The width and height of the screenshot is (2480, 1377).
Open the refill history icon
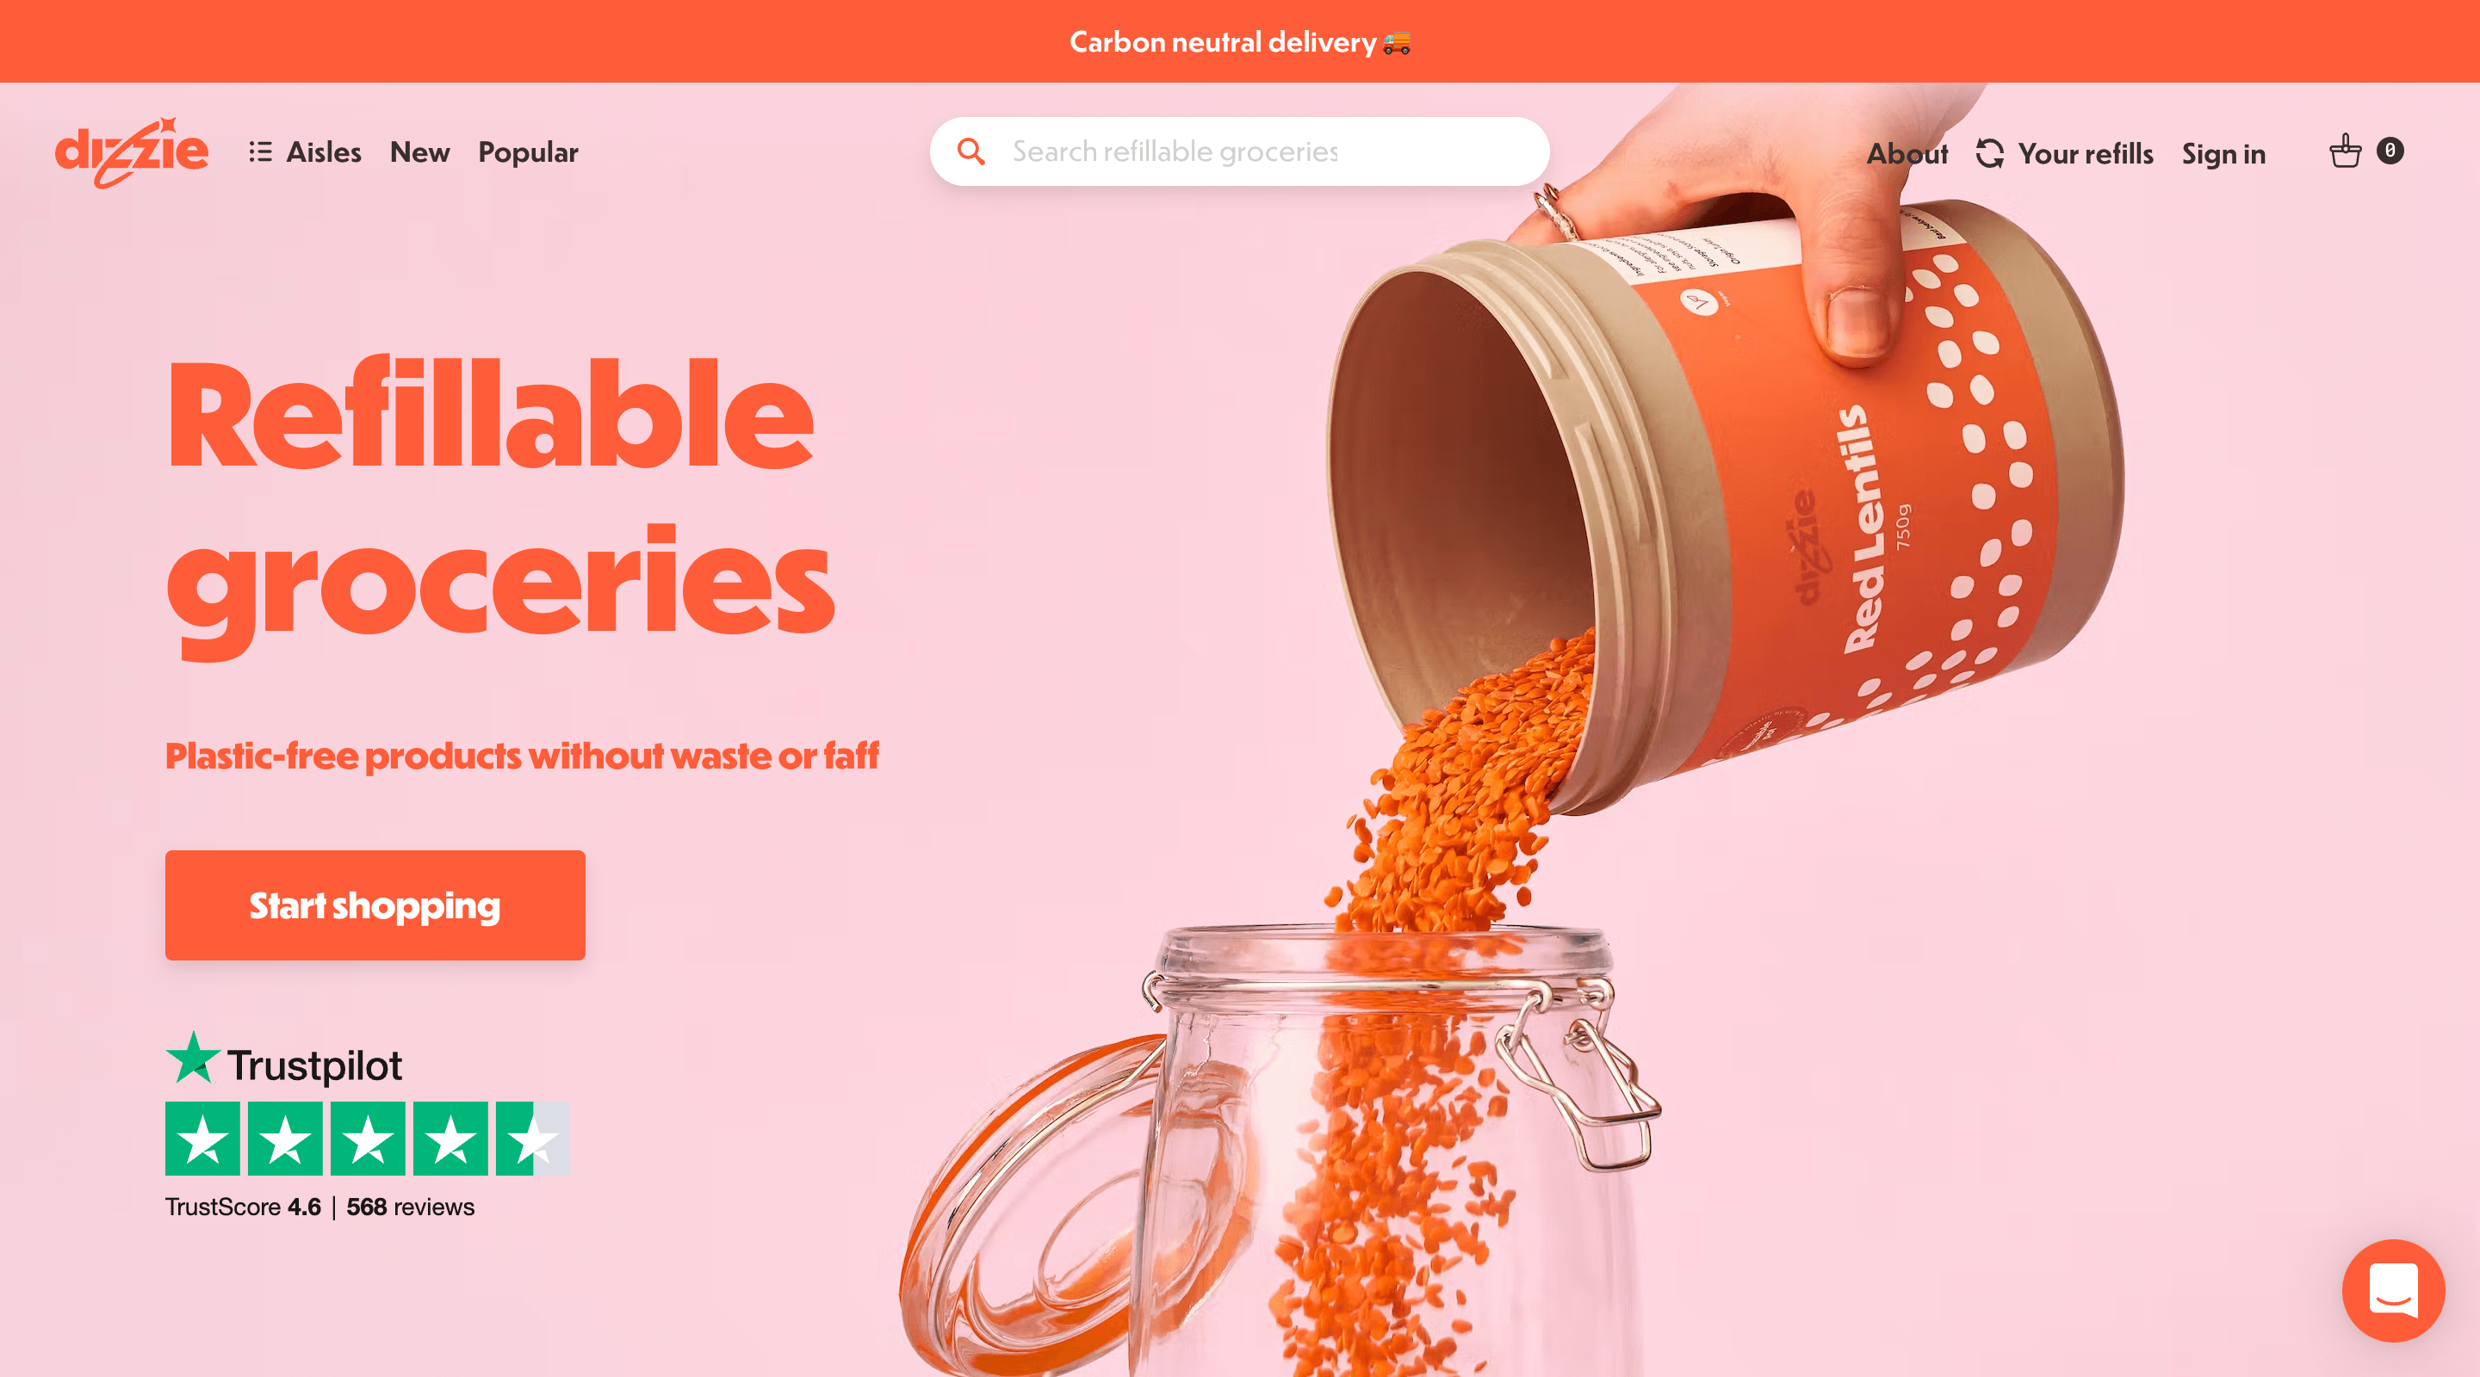tap(1988, 151)
